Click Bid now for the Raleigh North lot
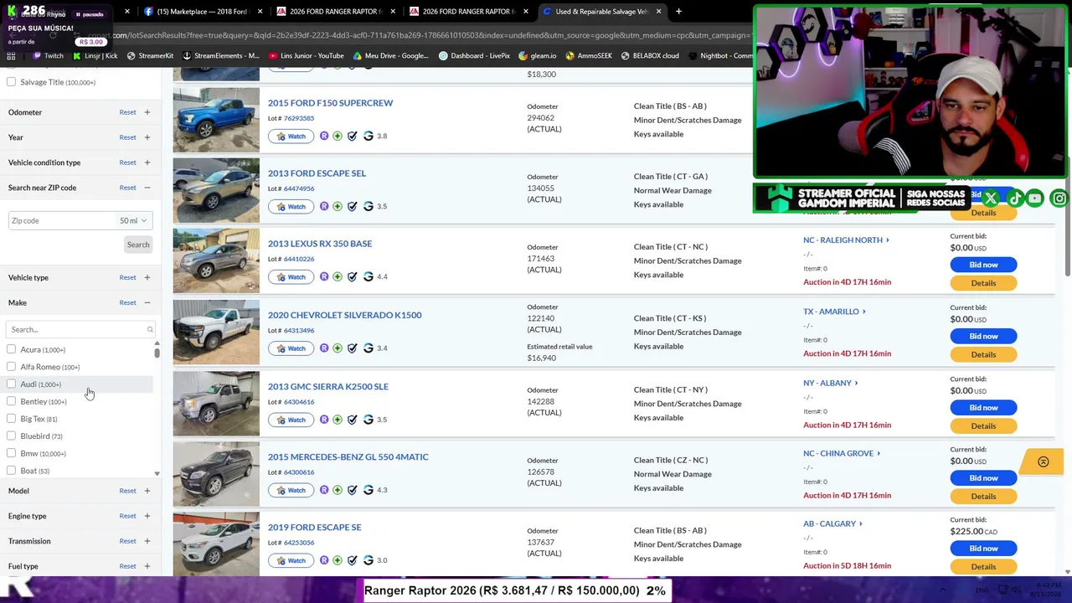This screenshot has height=603, width=1072. (983, 265)
